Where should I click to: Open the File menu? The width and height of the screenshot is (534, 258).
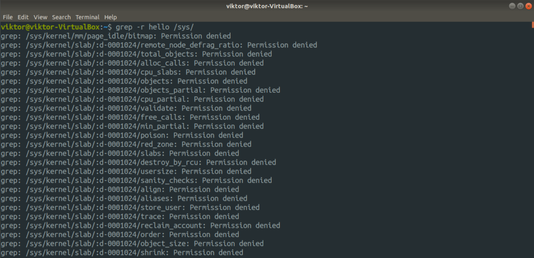pos(7,17)
